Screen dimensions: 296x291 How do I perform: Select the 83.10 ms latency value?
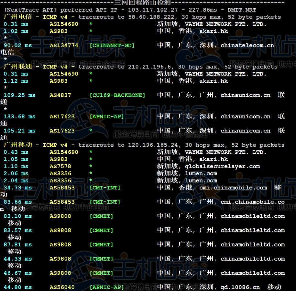(x=18, y=216)
